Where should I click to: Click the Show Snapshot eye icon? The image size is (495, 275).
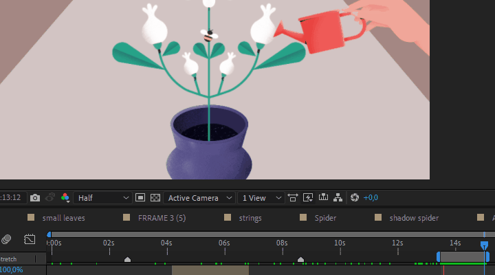pos(50,197)
